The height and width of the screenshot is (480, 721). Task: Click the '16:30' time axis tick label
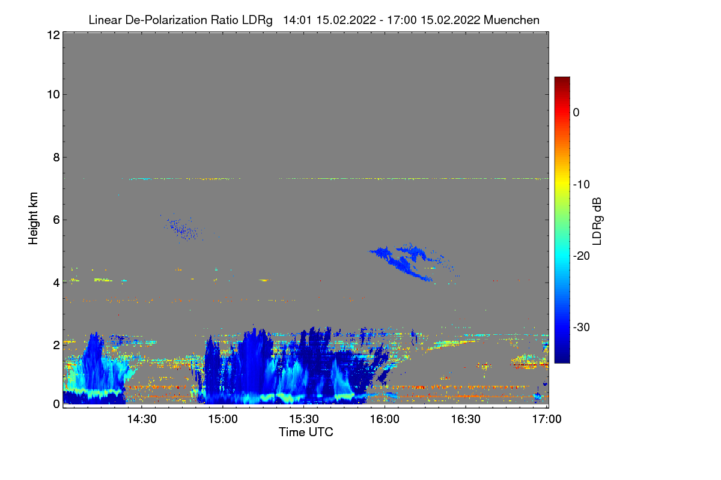pyautogui.click(x=466, y=418)
